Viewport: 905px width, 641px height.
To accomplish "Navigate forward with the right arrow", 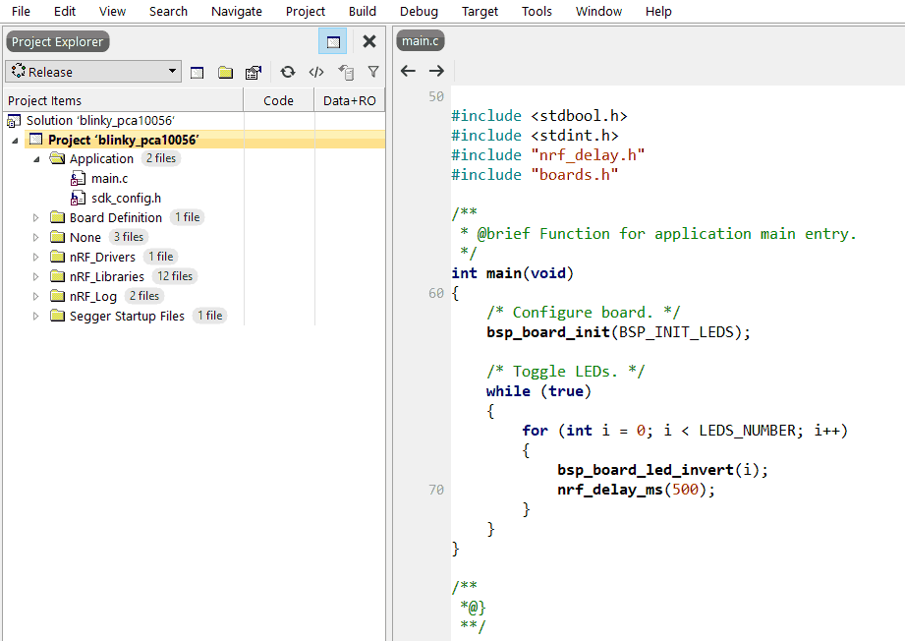I will (436, 71).
